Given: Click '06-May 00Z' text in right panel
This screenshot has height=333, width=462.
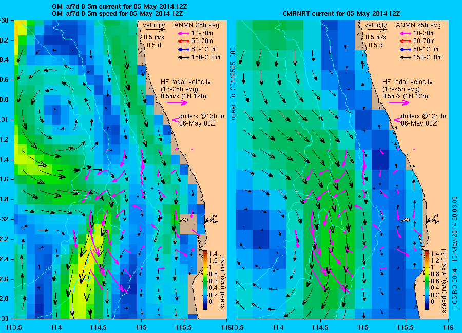Looking at the screenshot, I should click(419, 123).
